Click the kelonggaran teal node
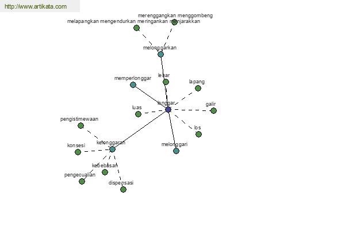 [113, 149]
